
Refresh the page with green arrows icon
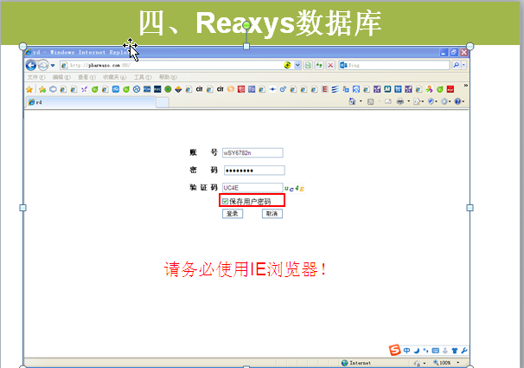click(319, 65)
